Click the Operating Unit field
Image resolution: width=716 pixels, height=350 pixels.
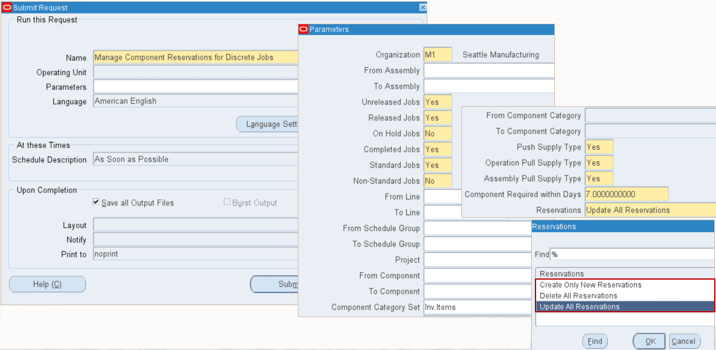tap(196, 72)
